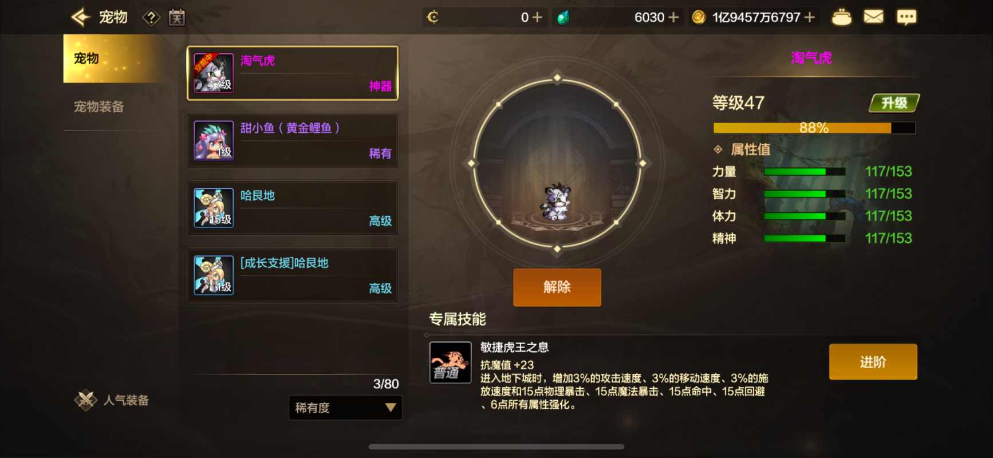This screenshot has height=458, width=993.
Task: Tap the 敏捷虎王之息 skill icon
Action: 451,362
